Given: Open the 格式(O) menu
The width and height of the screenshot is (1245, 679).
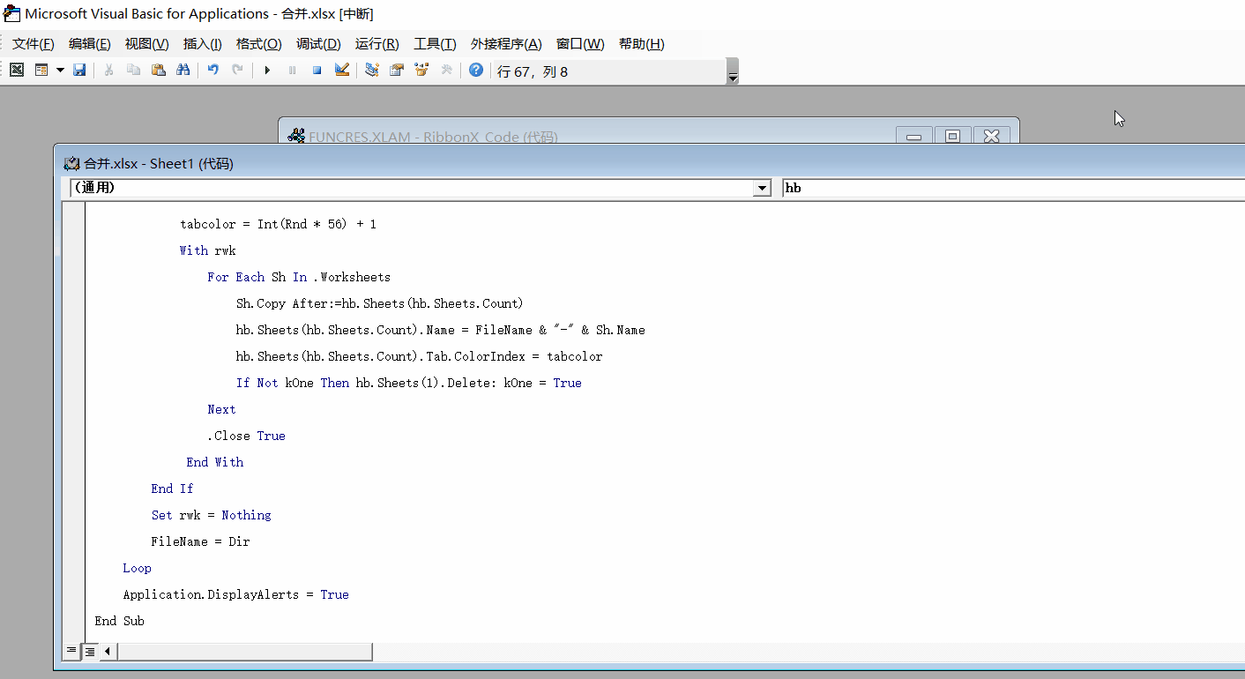Looking at the screenshot, I should pyautogui.click(x=259, y=44).
